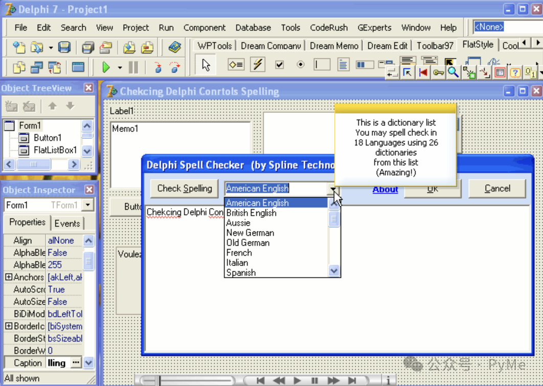The image size is (543, 386).
Task: Click the lightning bolt component icon
Action: pos(258,65)
